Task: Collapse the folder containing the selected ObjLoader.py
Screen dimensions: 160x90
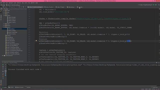Action: pyautogui.click(x=4, y=27)
